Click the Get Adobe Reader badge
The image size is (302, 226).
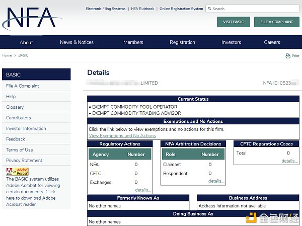(x=17, y=172)
